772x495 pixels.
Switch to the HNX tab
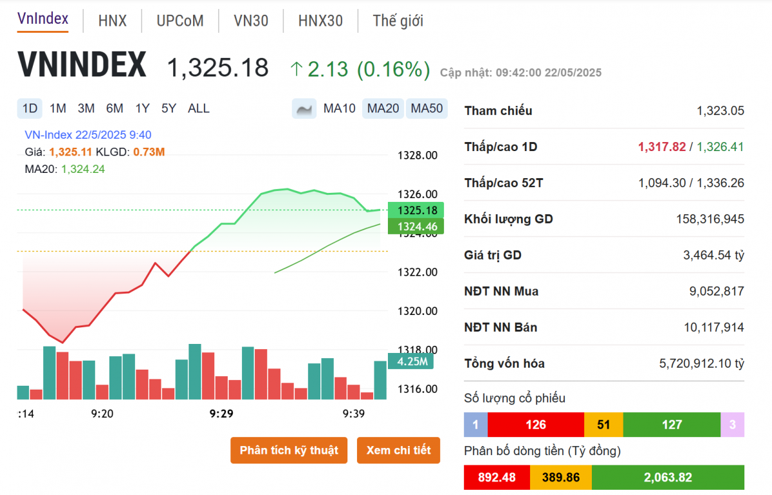(113, 21)
